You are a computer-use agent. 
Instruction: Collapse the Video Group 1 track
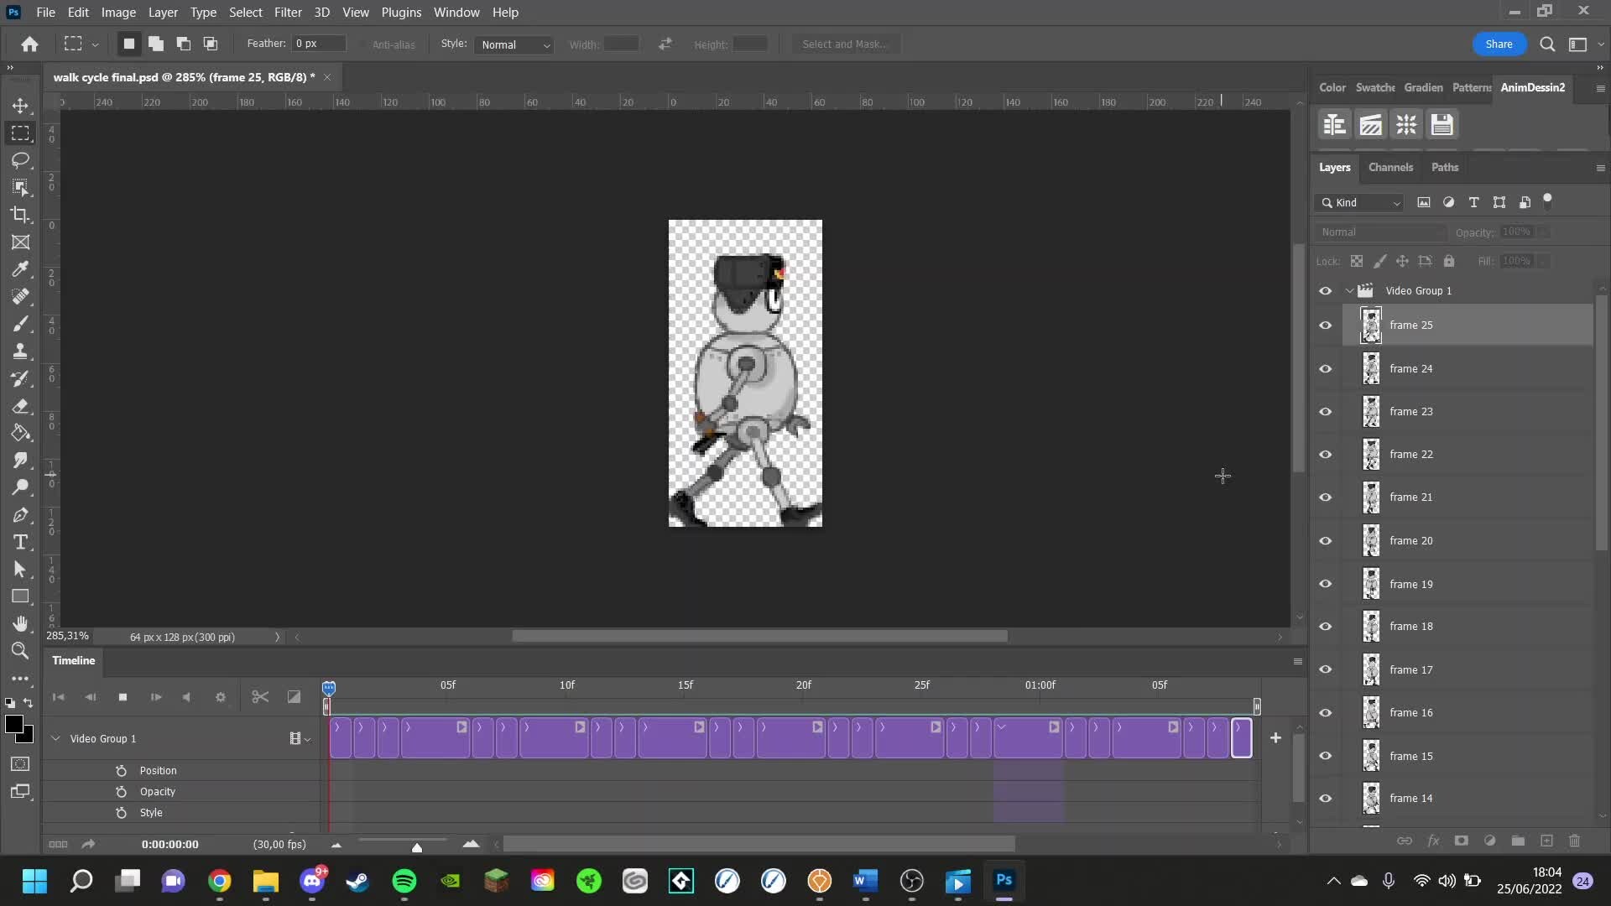click(55, 738)
